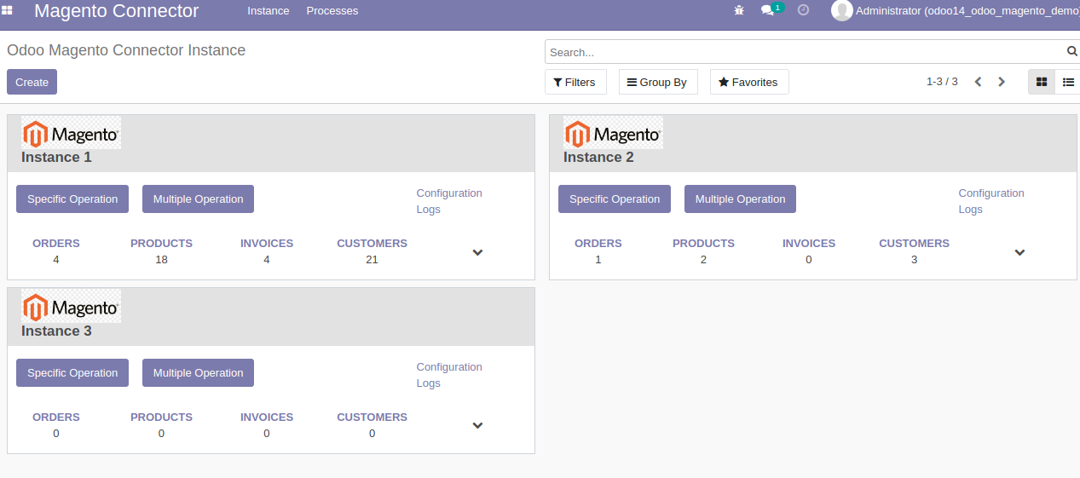Focus the Search input field
Viewport: 1080px width, 478px height.
[805, 52]
